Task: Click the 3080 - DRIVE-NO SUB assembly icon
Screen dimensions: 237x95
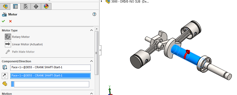Action: 108,2
